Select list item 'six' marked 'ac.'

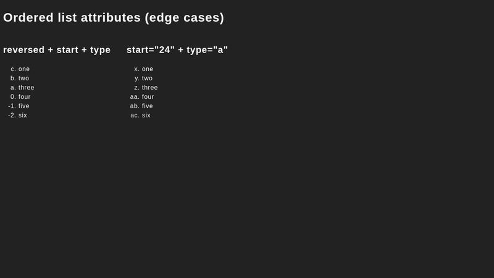coord(146,116)
